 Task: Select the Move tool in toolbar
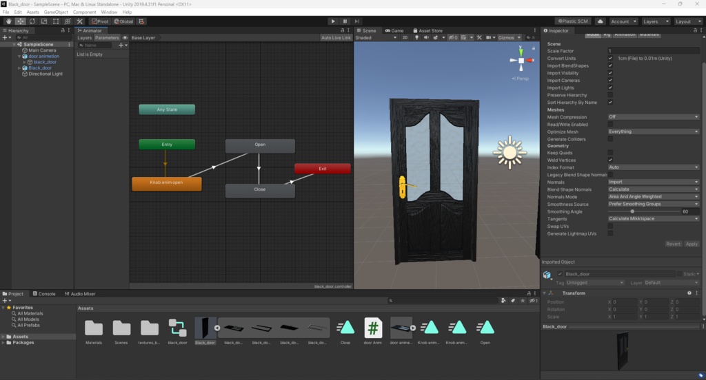point(20,21)
